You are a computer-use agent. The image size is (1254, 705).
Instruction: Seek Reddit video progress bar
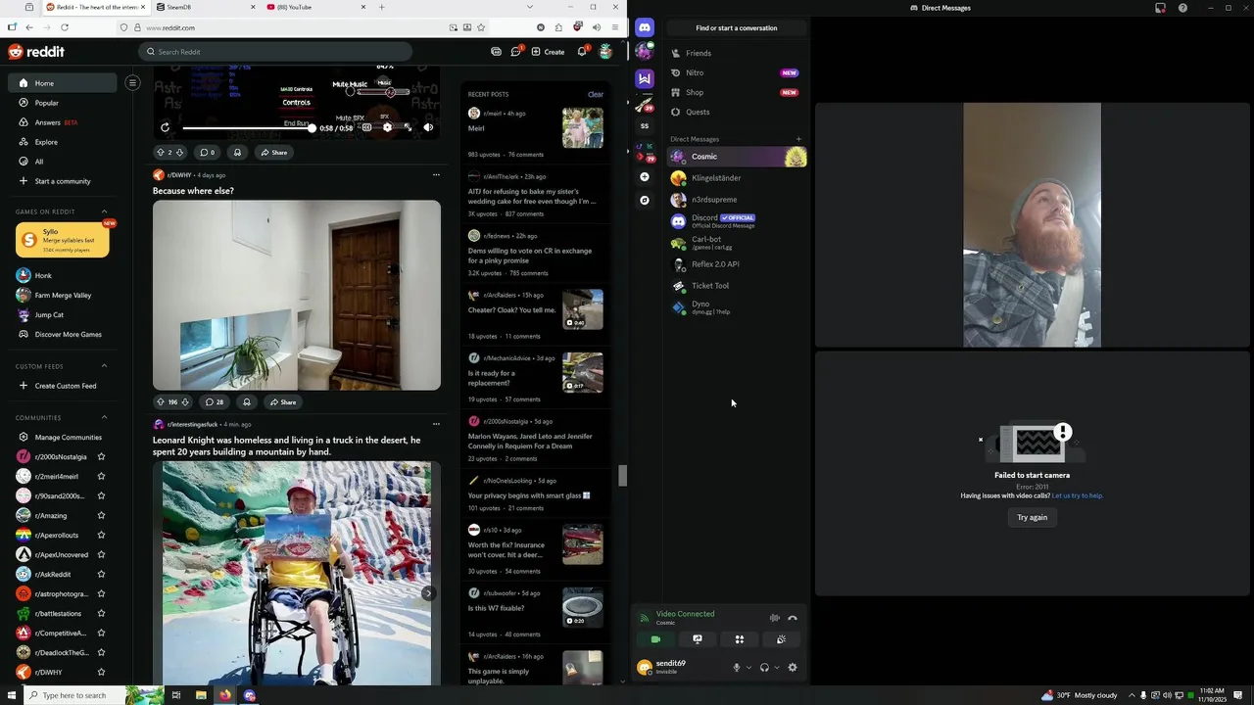click(x=247, y=128)
